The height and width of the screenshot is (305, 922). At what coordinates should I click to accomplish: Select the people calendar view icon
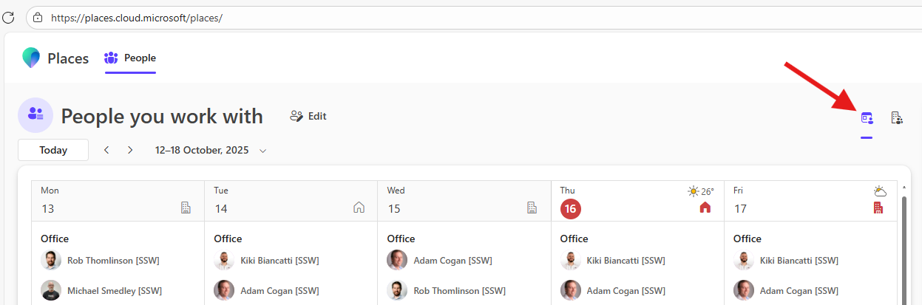867,118
